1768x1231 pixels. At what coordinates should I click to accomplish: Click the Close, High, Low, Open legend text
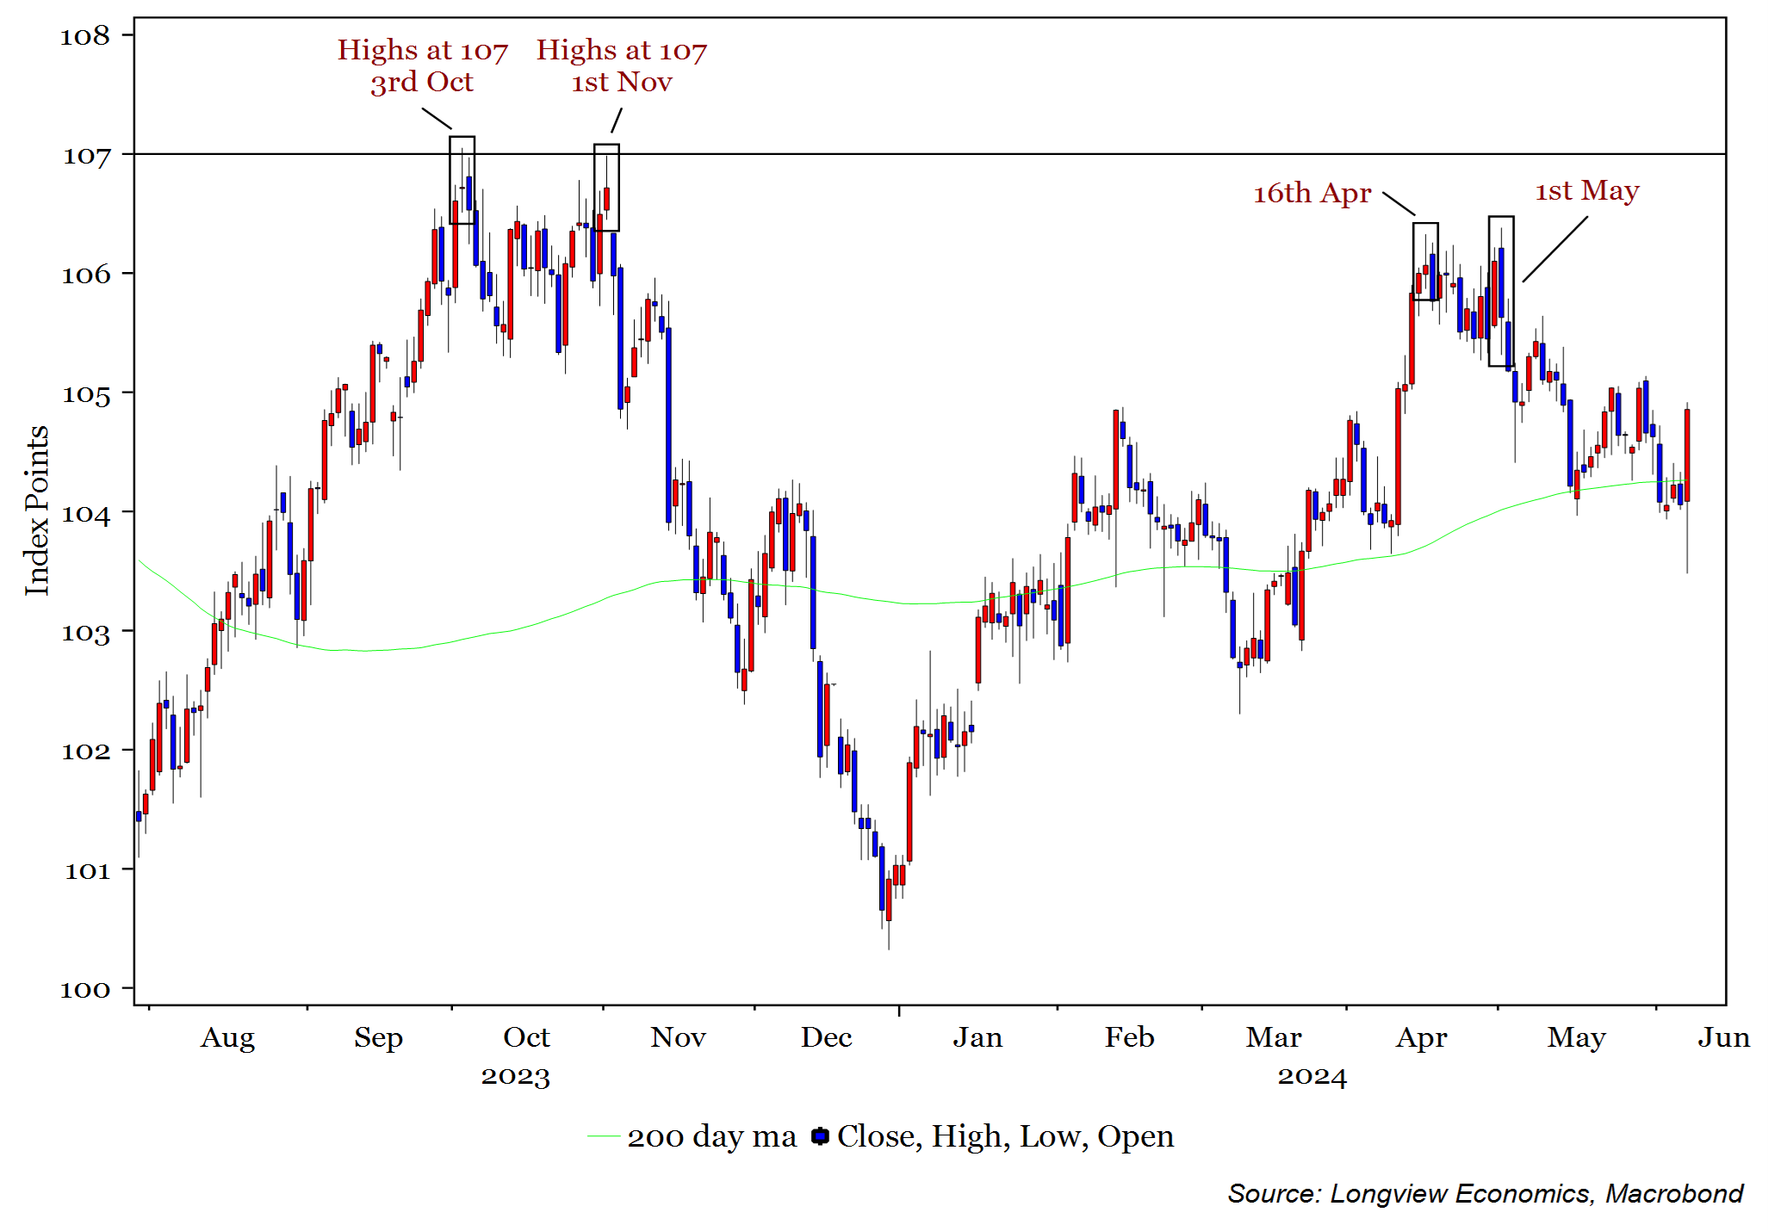coord(1005,1136)
